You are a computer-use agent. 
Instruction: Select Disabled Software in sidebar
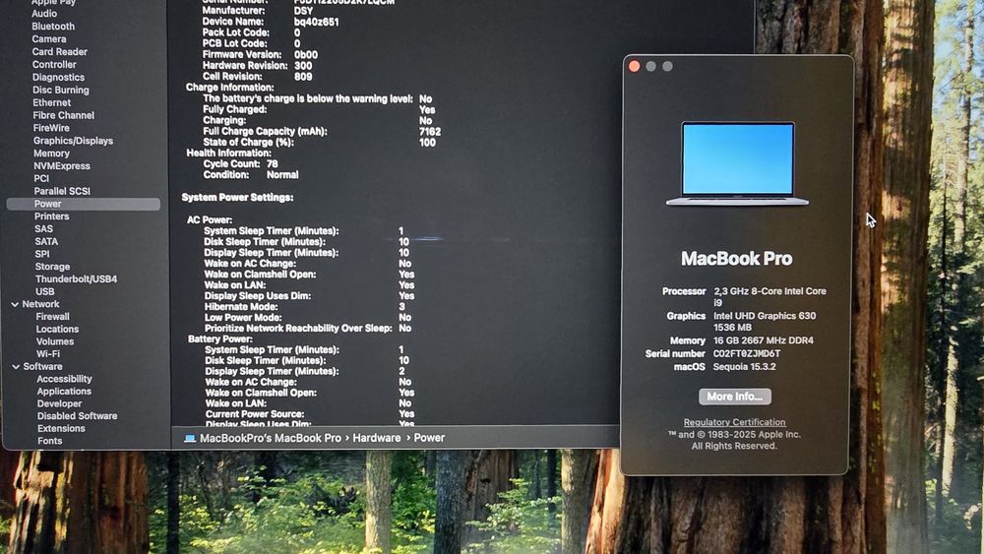coord(77,416)
